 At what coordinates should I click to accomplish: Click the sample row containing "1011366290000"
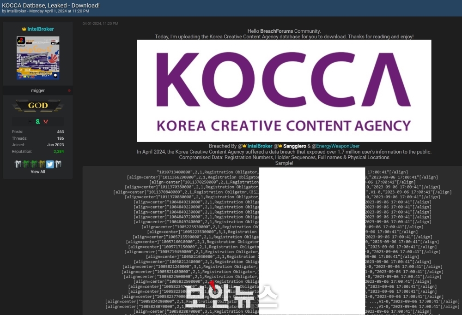coord(282,177)
